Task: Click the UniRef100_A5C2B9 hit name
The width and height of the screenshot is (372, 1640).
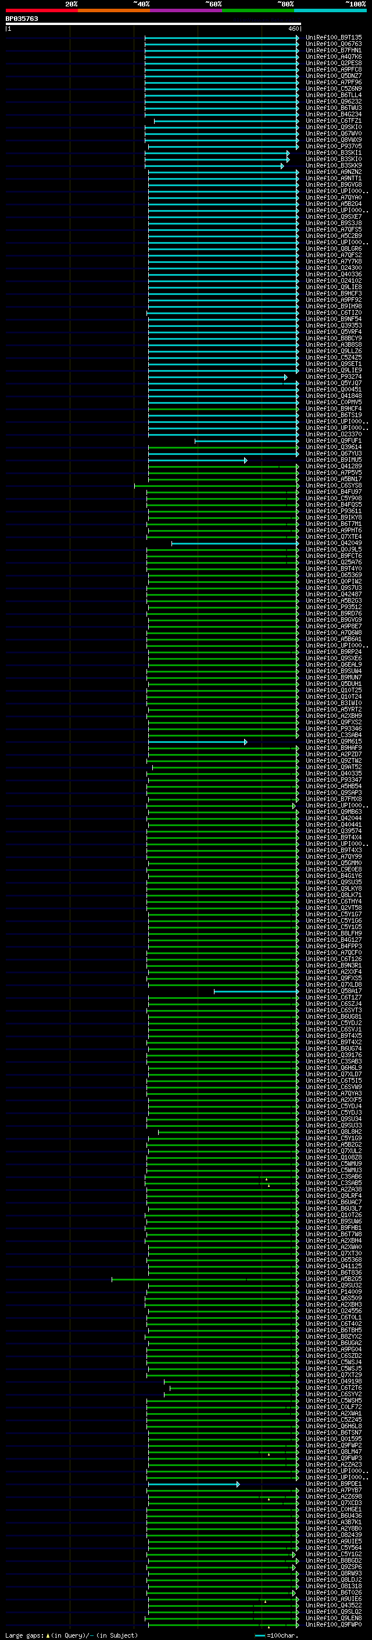Action: [334, 236]
